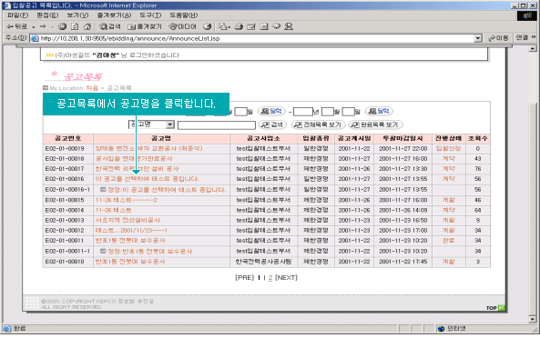This screenshot has height=338, width=540.
Task: Open announcement '이 공고를 선택하여 테스트 중입니다.' E02-01-00016
Action: (147, 179)
